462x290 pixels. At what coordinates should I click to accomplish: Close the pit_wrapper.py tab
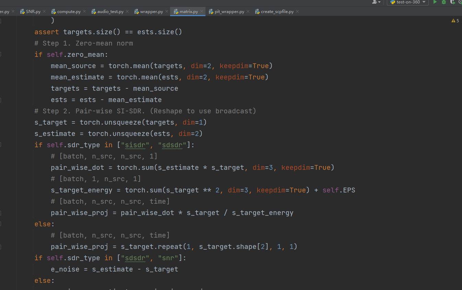[248, 11]
